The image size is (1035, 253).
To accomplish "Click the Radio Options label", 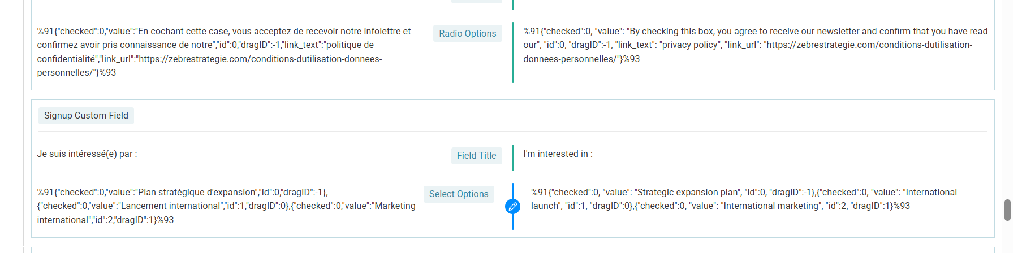I will click(467, 33).
